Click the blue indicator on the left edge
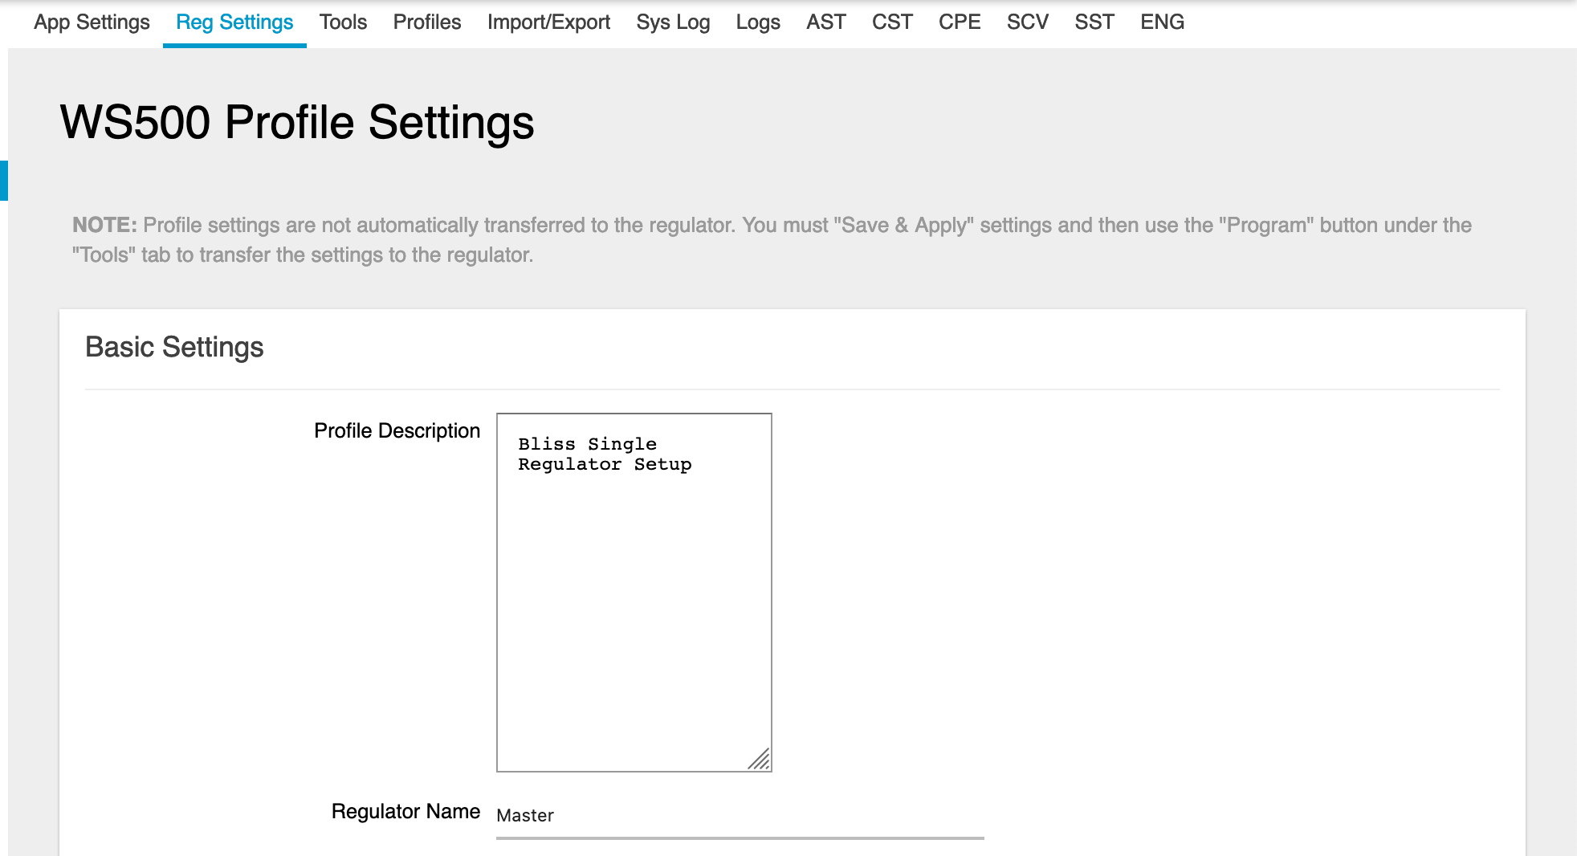1577x856 pixels. pos(5,180)
